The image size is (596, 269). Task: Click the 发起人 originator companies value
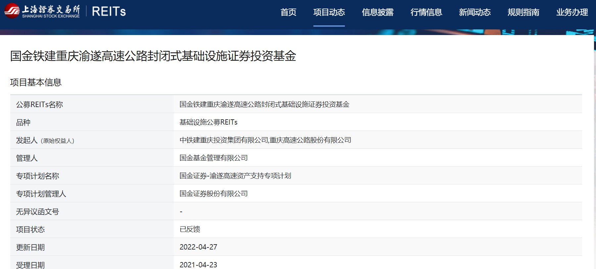(x=265, y=140)
